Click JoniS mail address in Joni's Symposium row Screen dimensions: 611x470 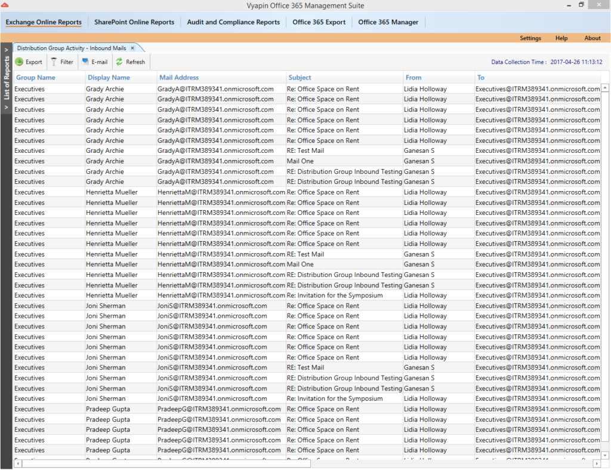(x=212, y=398)
